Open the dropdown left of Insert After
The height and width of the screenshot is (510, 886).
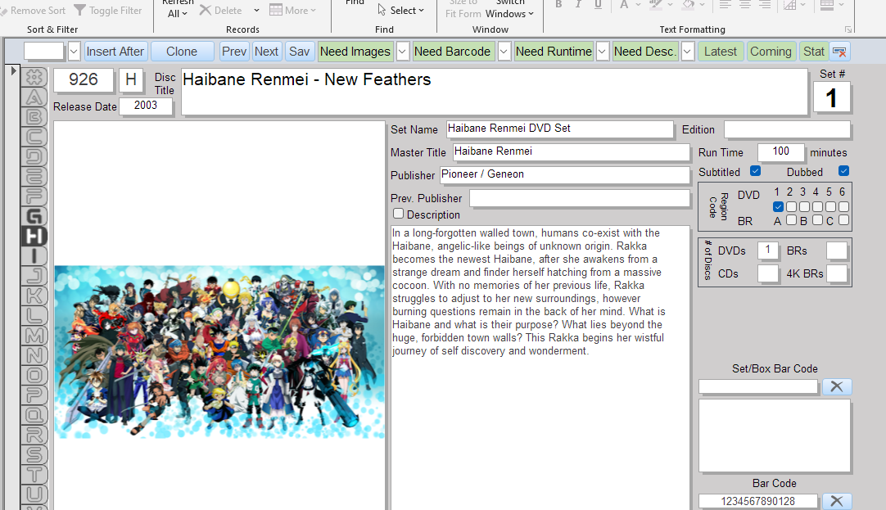click(x=74, y=52)
